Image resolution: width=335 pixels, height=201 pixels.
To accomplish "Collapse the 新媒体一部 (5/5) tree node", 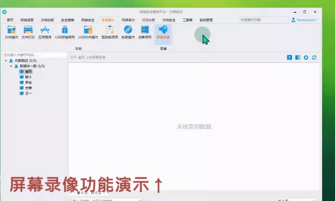I will point(11,66).
